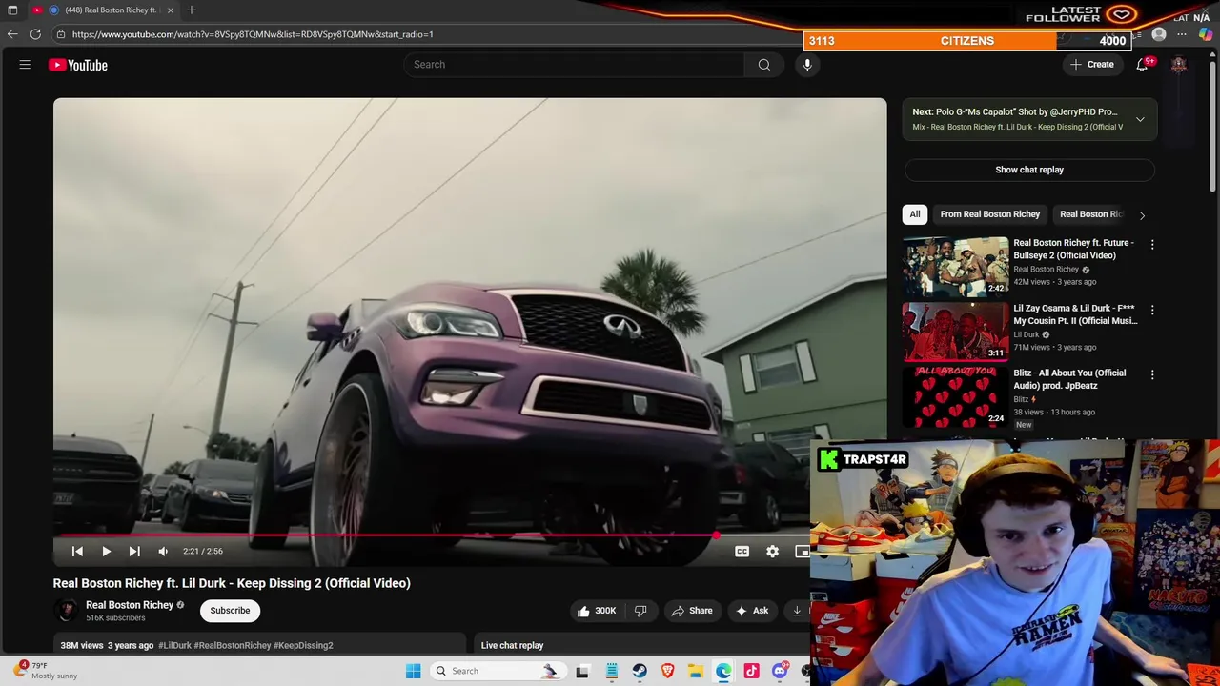The width and height of the screenshot is (1220, 686).
Task: Play the paused video
Action: click(106, 551)
